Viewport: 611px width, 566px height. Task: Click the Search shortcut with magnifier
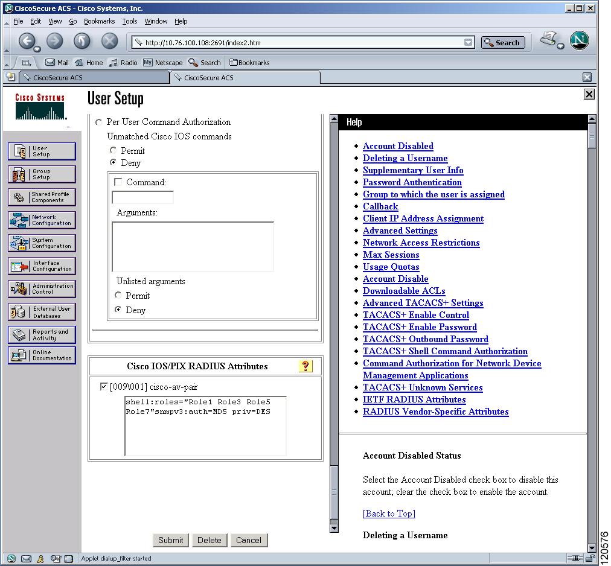click(205, 62)
